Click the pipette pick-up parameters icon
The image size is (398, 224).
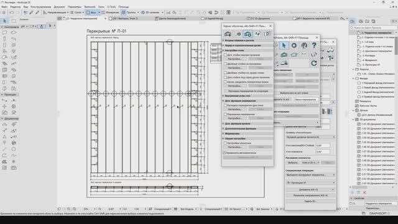[32, 12]
